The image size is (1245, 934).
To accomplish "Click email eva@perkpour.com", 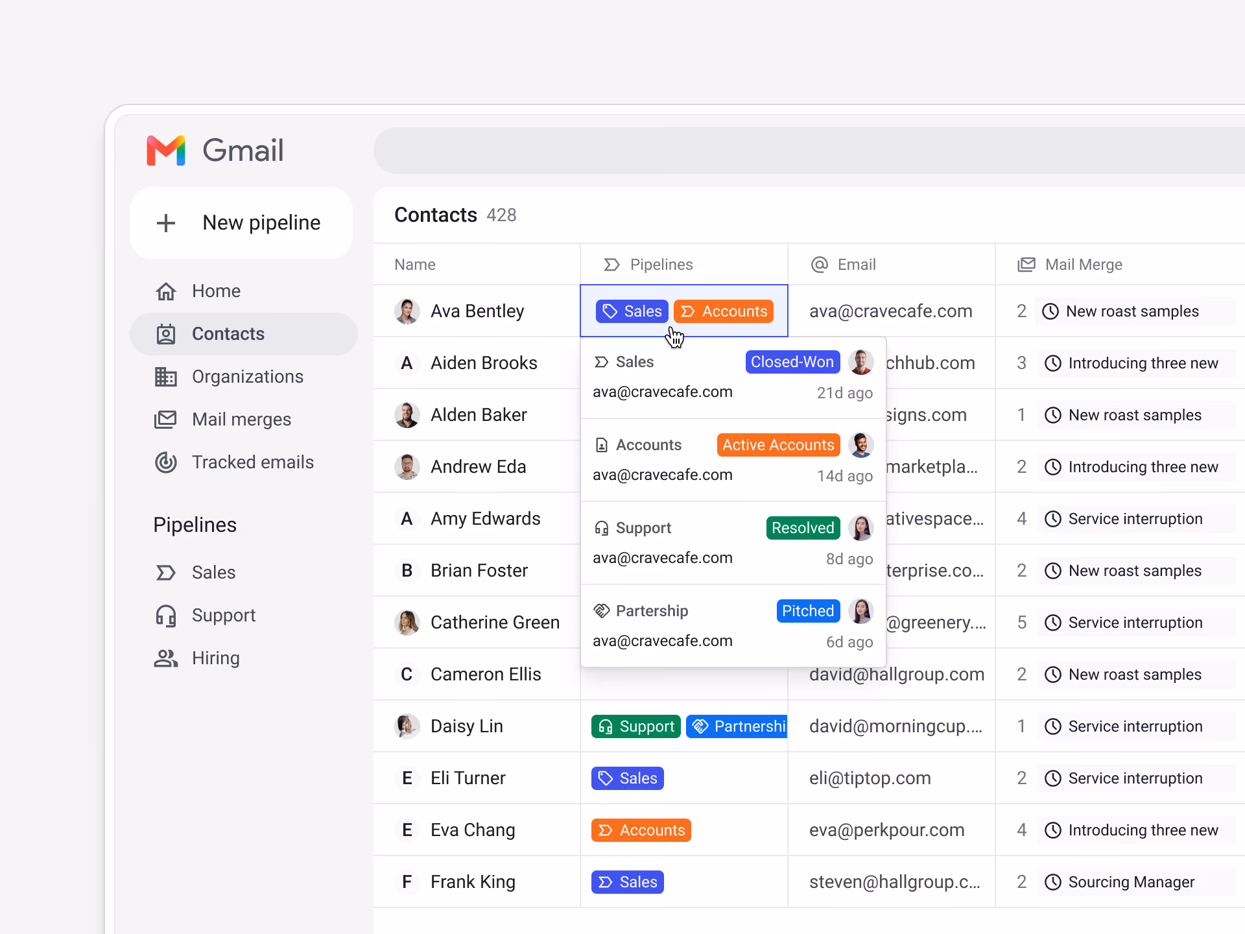I will (887, 830).
